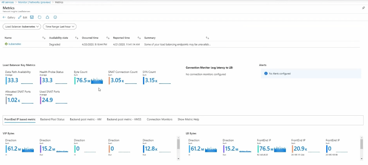The height and width of the screenshot is (165, 368).
Task: Switch to Backend pool metric - VMSS tab
Action: click(x=124, y=120)
